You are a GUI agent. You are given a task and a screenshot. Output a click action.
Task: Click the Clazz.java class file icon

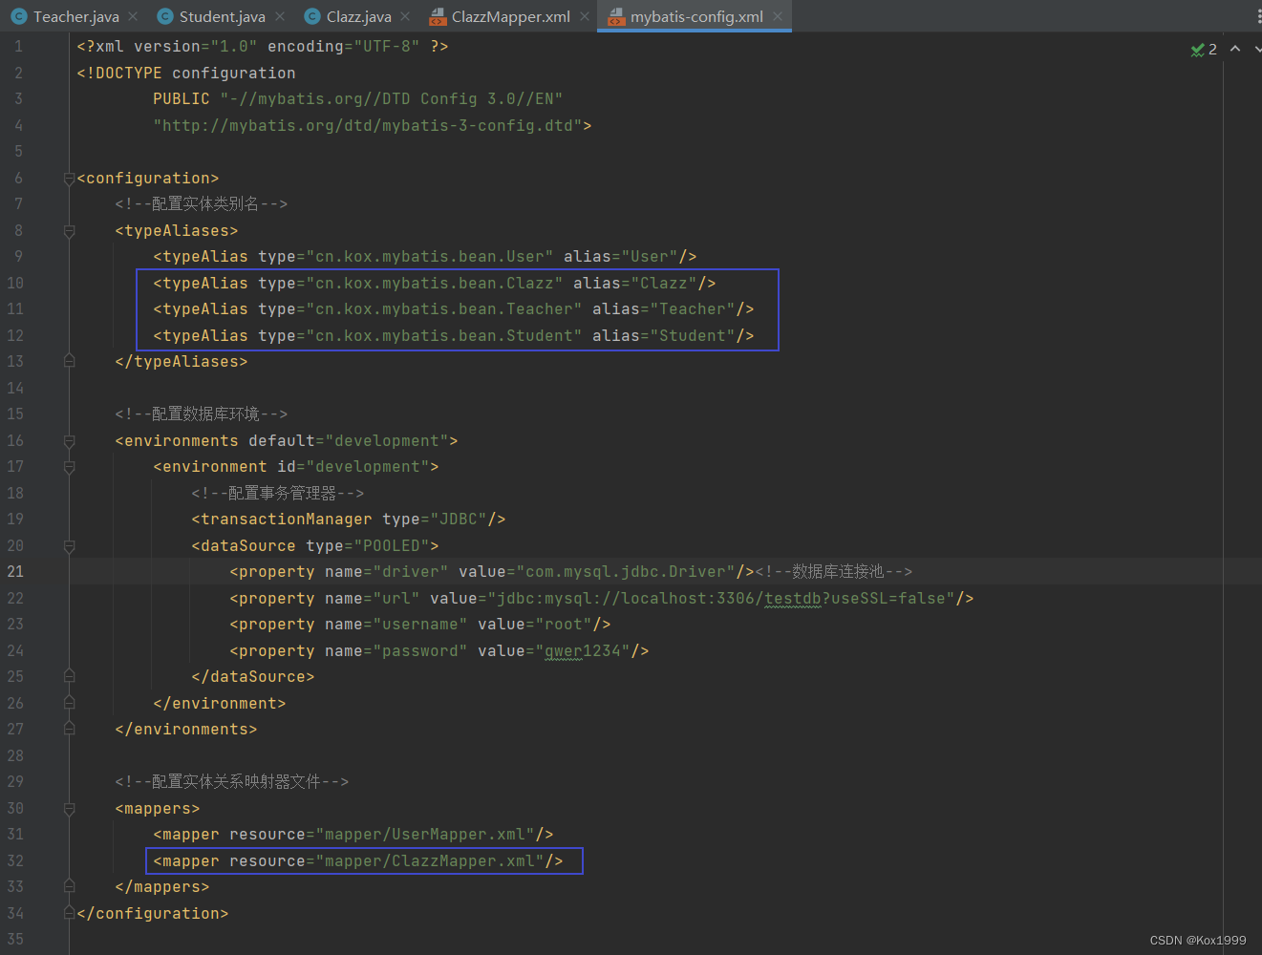pyautogui.click(x=311, y=16)
